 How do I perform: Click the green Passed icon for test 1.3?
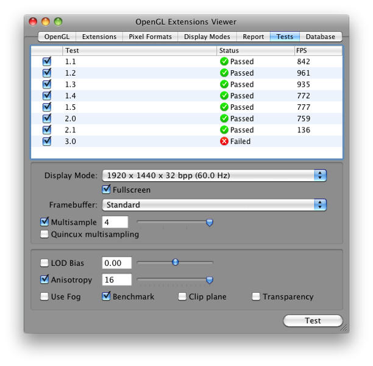224,84
